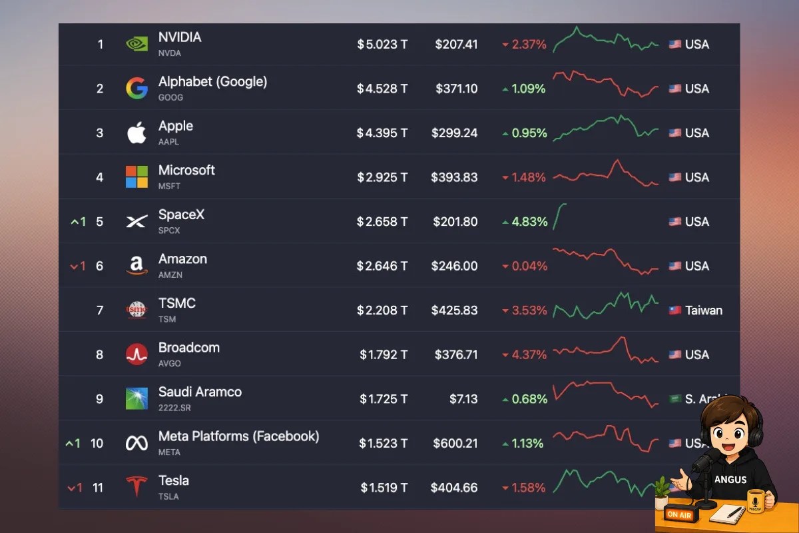Select Meta price $600.21
Image resolution: width=799 pixels, height=533 pixels.
click(455, 443)
